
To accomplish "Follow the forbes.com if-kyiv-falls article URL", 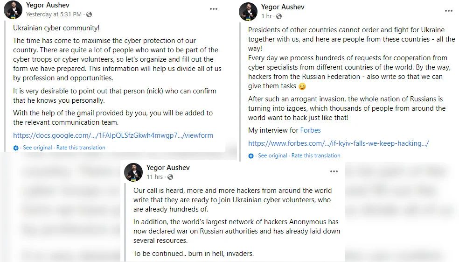I will 338,143.
